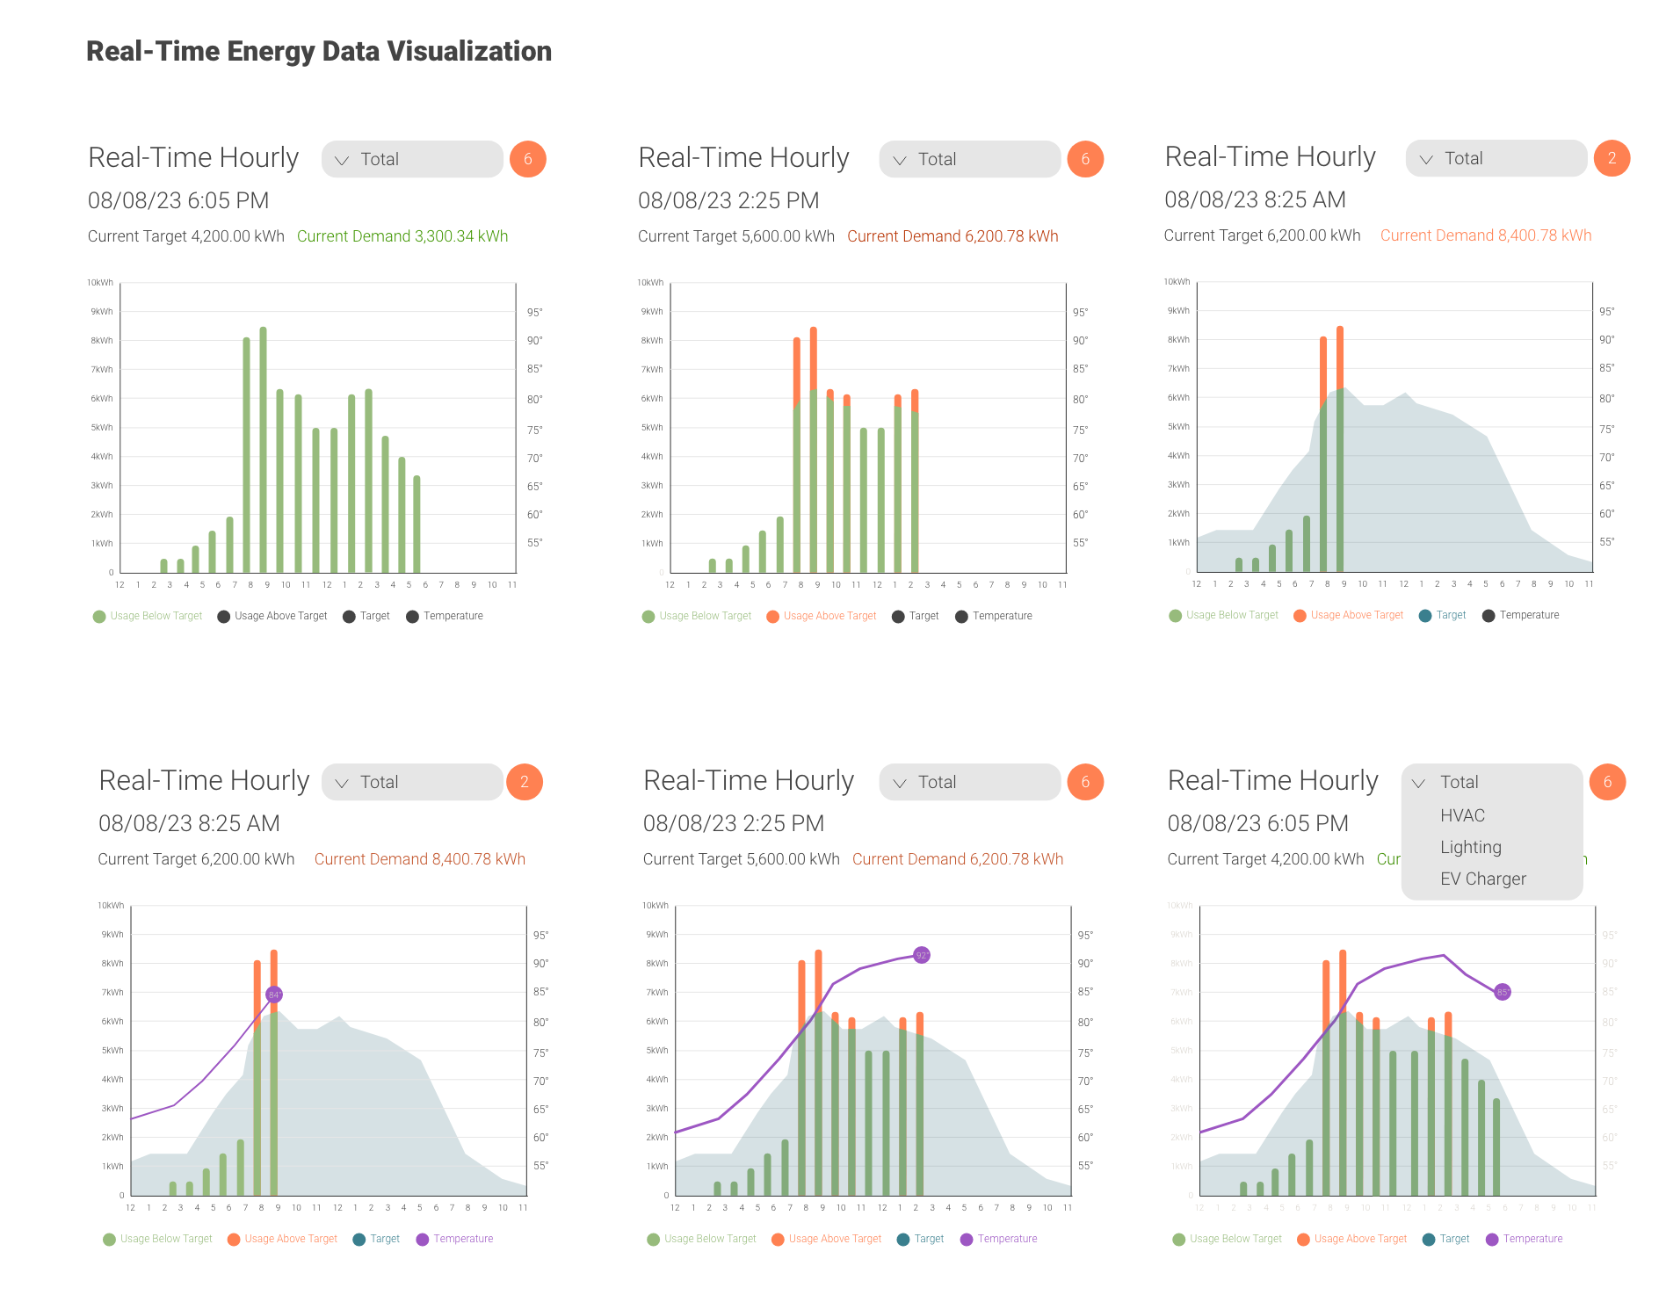Click the orange 2 badge in top-right chart
Viewport: 1666px width, 1295px height.
[1612, 158]
